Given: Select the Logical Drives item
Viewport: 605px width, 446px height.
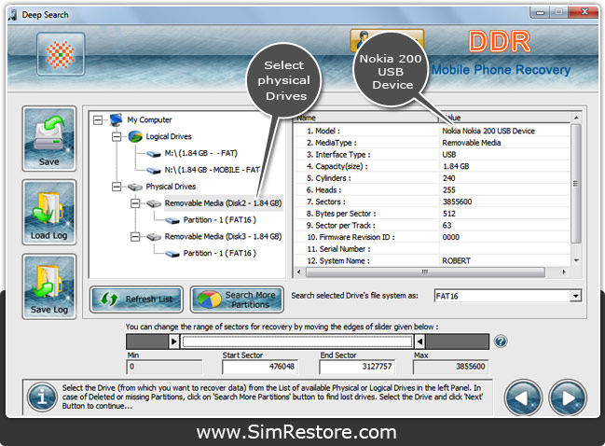Looking at the screenshot, I should tap(169, 137).
